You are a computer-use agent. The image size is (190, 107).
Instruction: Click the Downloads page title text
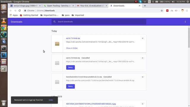click(17, 22)
